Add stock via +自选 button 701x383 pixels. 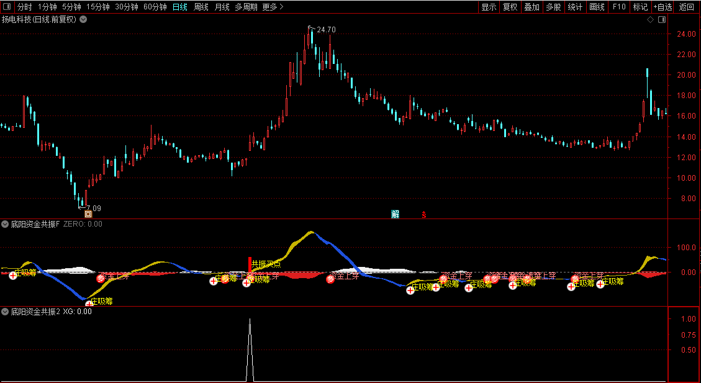[x=663, y=7]
